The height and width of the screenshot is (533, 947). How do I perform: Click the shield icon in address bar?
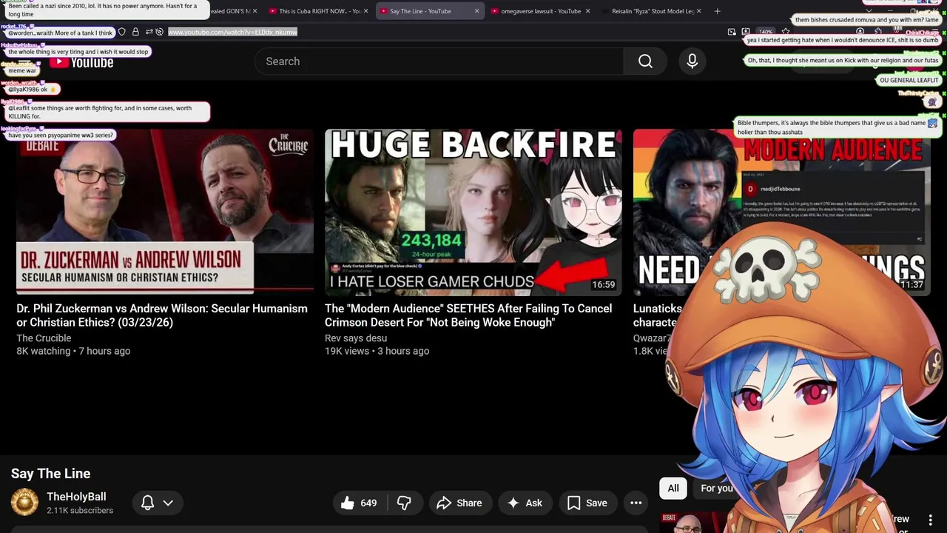click(122, 32)
